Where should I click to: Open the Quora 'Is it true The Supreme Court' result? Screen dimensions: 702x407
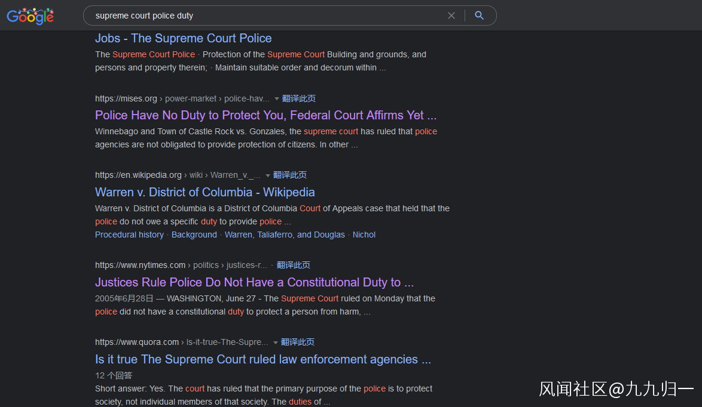263,359
